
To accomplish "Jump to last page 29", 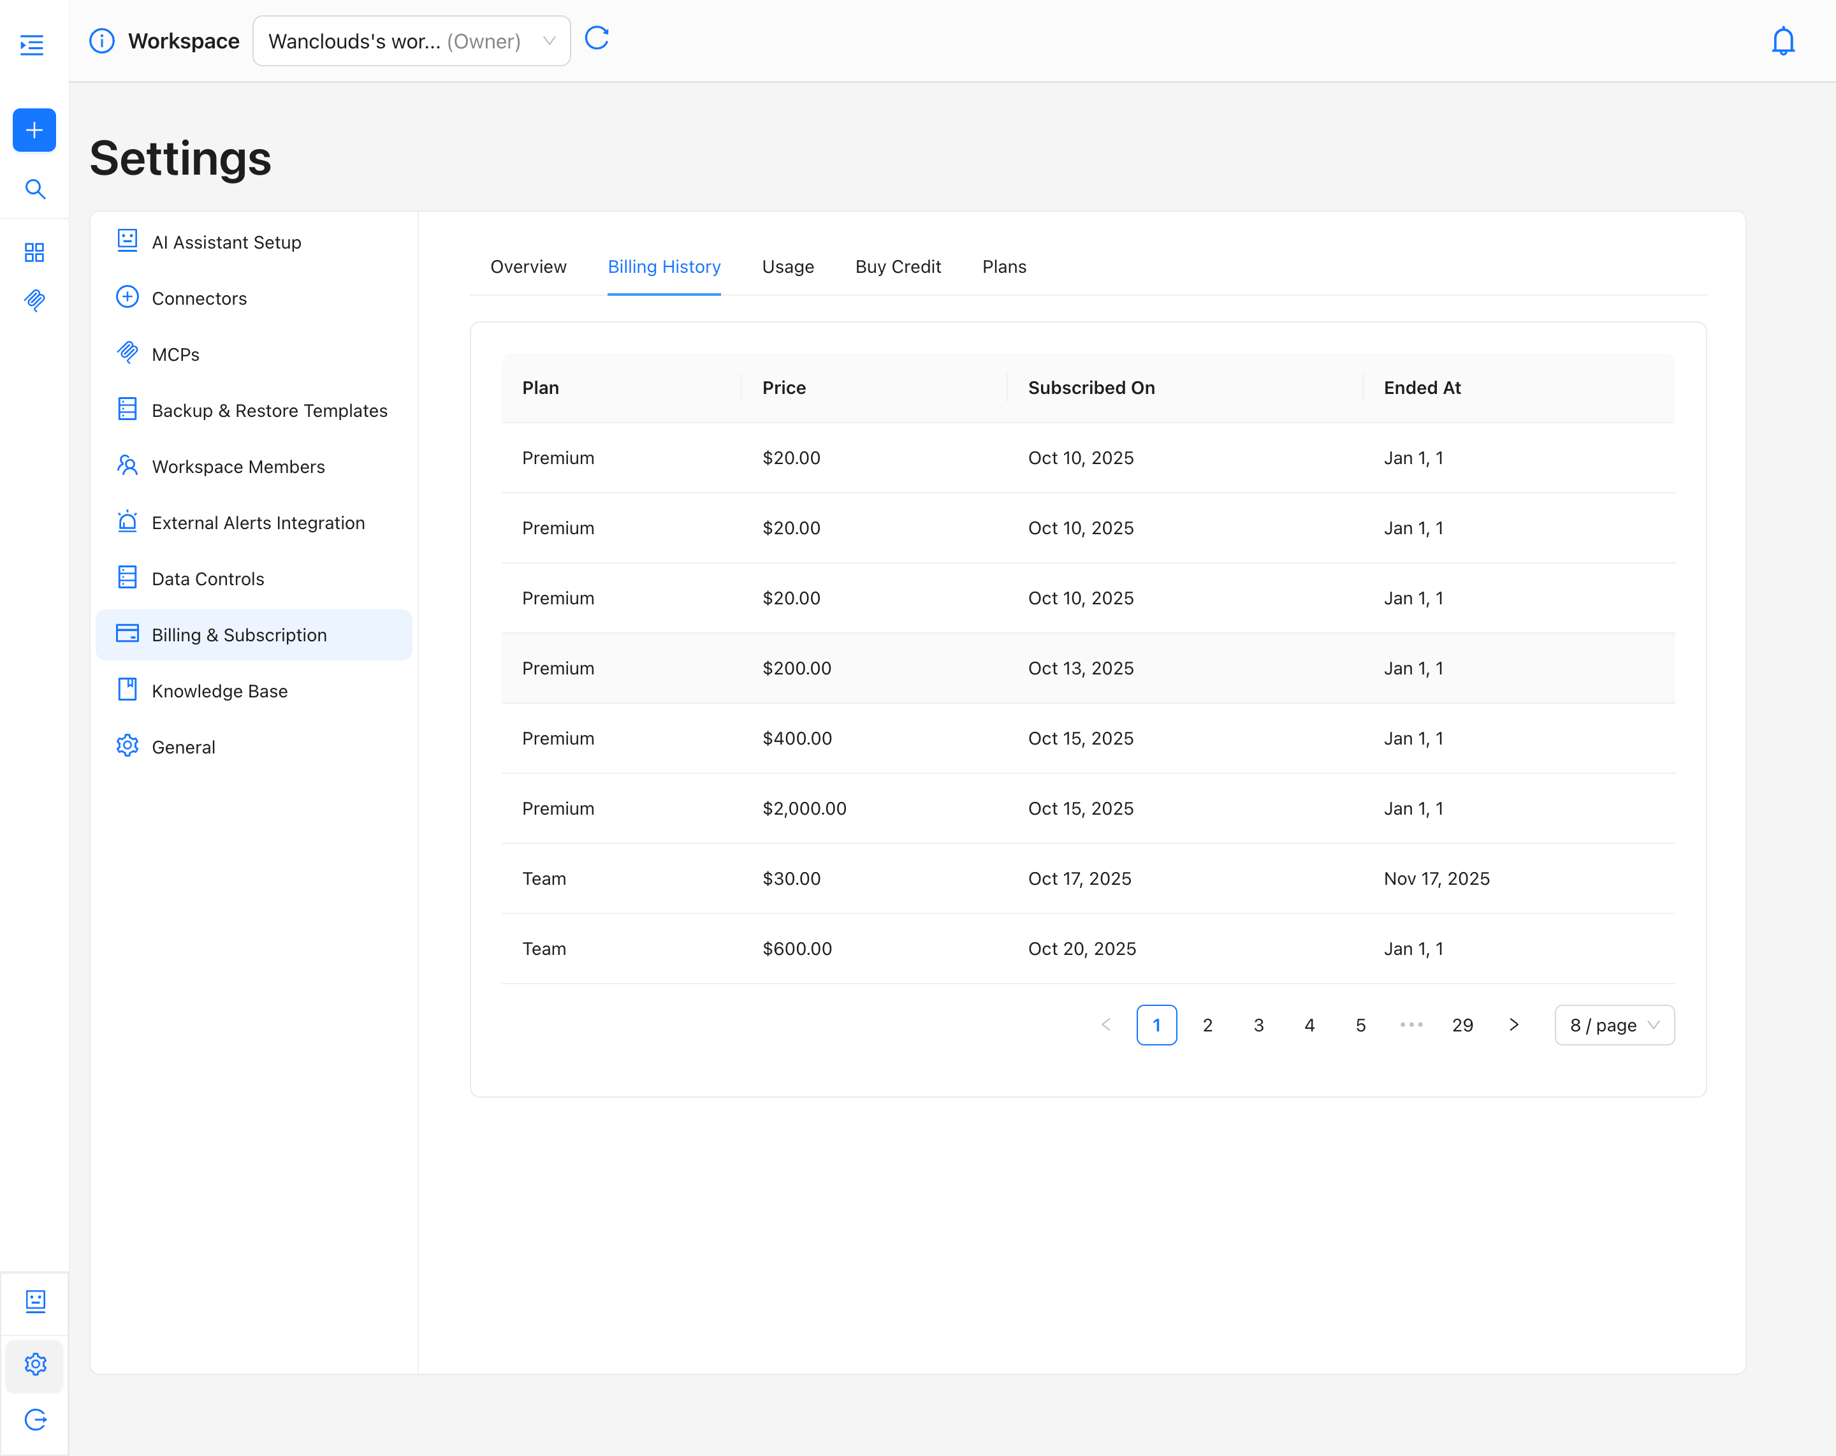I will click(x=1462, y=1025).
